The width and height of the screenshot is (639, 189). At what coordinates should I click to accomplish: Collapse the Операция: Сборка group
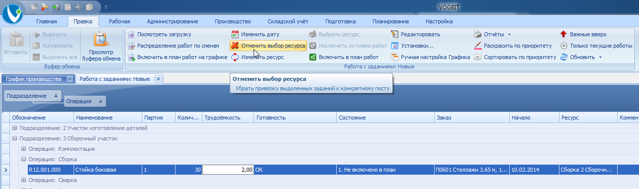coord(24,159)
